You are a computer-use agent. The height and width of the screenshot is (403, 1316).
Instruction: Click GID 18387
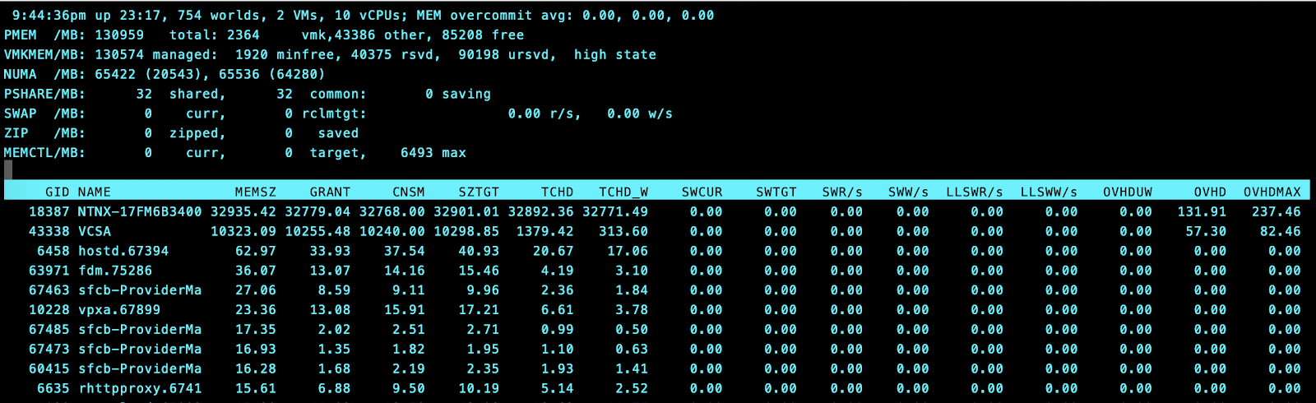pyautogui.click(x=49, y=211)
